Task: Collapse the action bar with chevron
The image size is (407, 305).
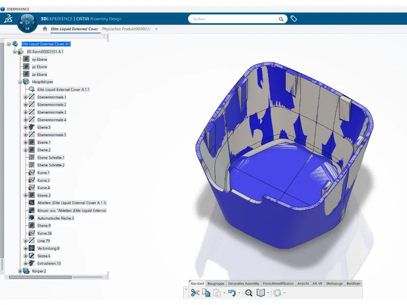Action: (186, 289)
